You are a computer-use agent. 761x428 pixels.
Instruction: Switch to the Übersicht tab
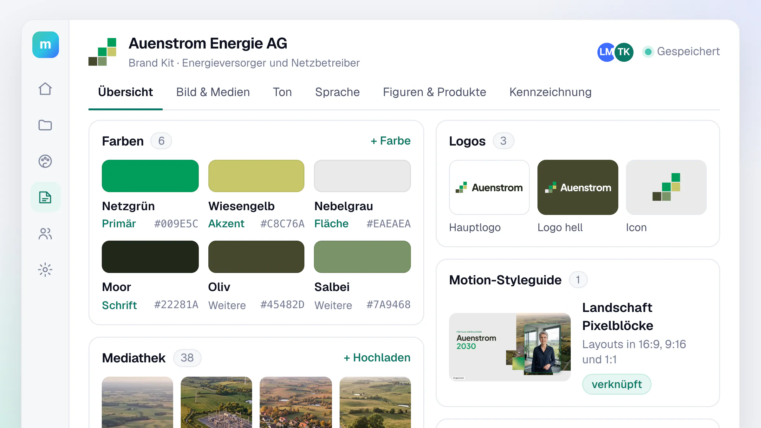click(x=125, y=92)
